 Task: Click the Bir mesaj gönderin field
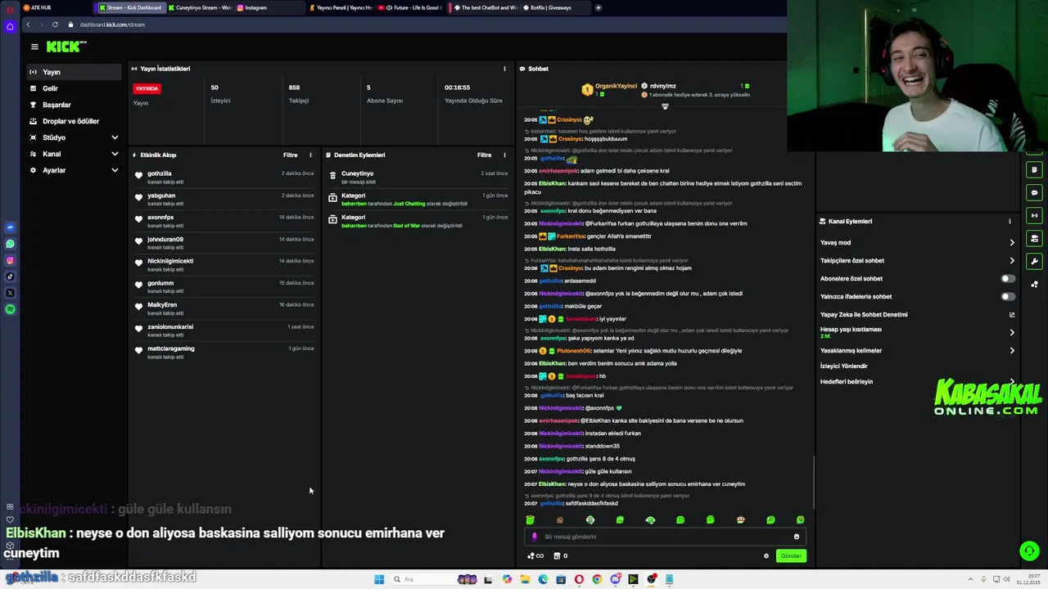[x=665, y=537]
